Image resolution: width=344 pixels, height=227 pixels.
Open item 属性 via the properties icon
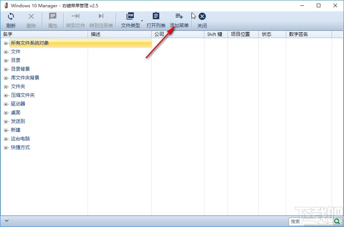pos(52,16)
